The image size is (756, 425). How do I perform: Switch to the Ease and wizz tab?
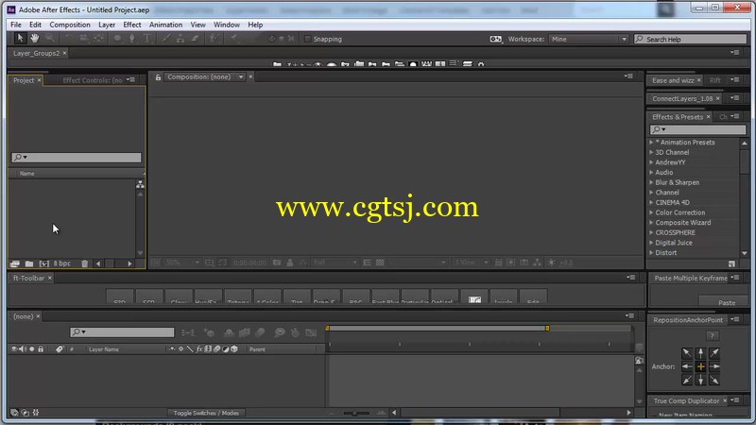[673, 80]
